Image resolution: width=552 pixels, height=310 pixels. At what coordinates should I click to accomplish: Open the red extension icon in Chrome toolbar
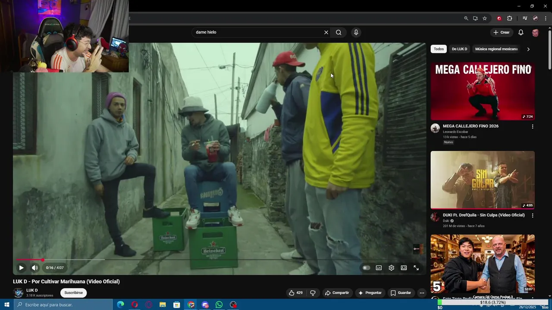[x=499, y=18]
